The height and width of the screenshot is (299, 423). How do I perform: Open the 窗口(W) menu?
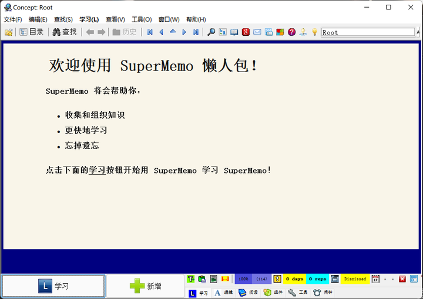[169, 19]
